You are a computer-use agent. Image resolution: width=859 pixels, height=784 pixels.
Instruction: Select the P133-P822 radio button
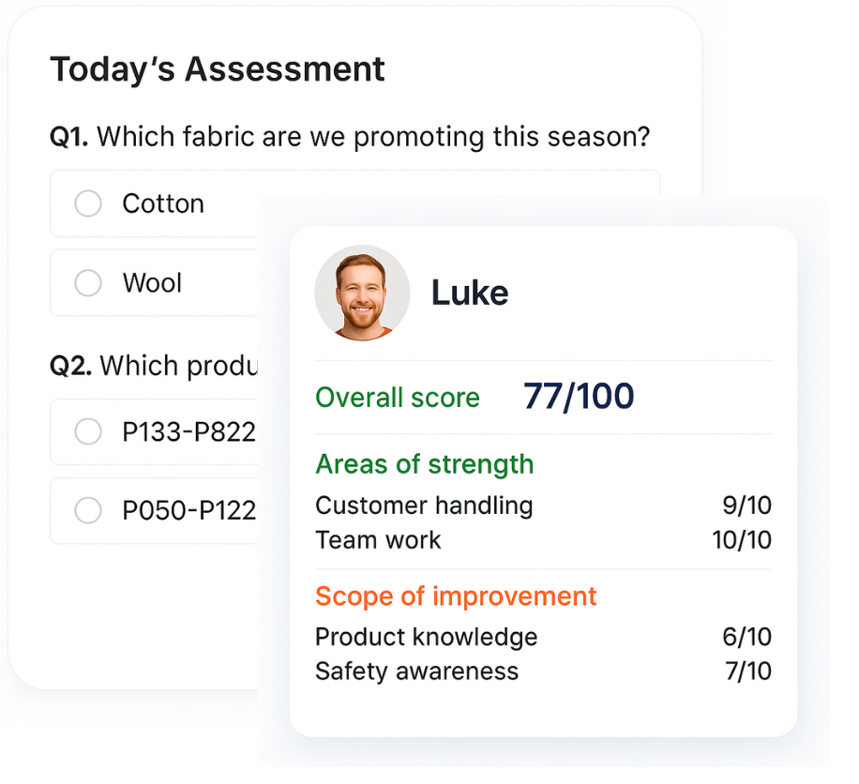(88, 431)
